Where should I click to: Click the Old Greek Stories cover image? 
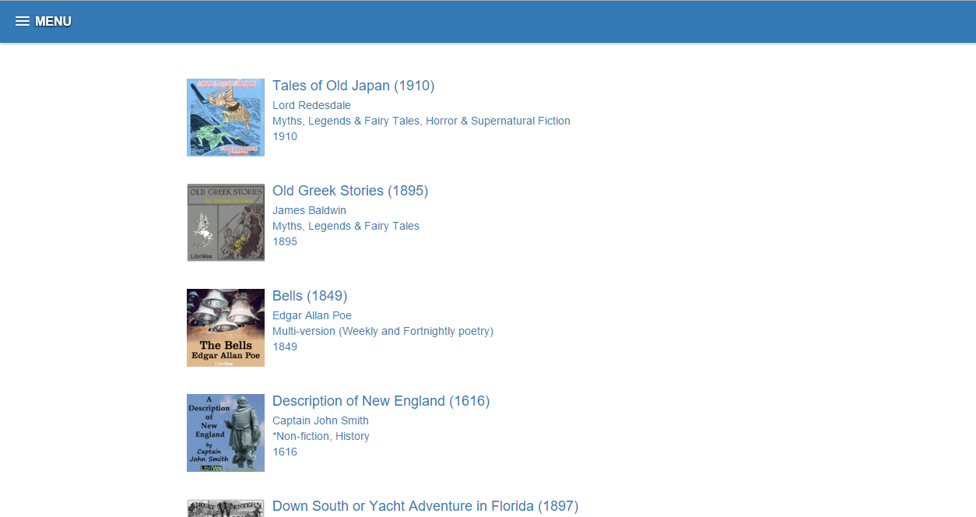[225, 222]
